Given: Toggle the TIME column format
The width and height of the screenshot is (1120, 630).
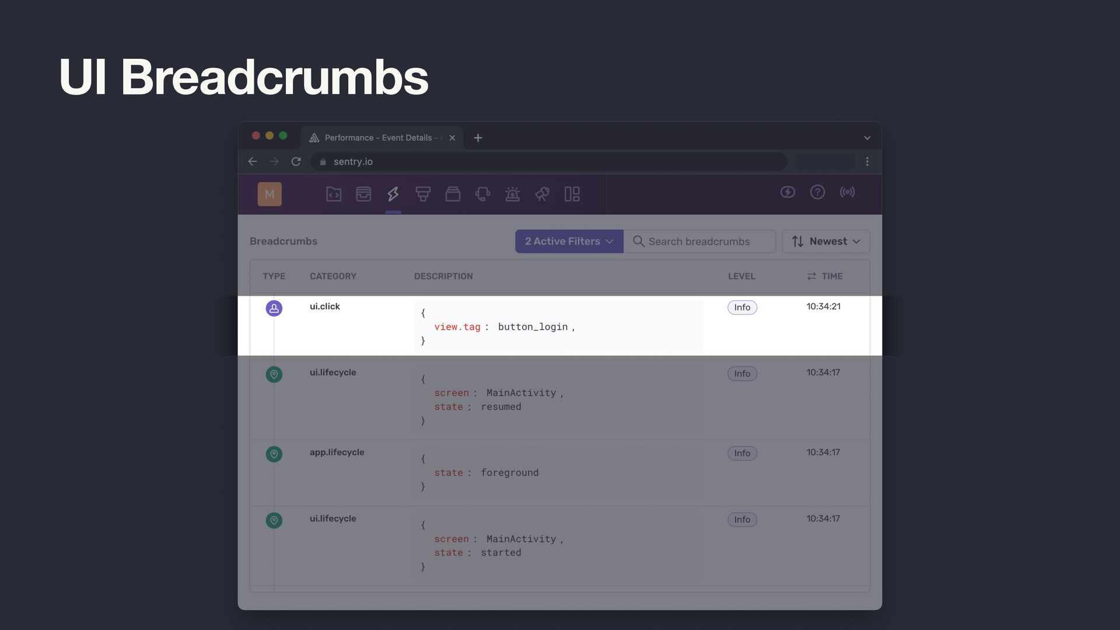Looking at the screenshot, I should point(811,276).
